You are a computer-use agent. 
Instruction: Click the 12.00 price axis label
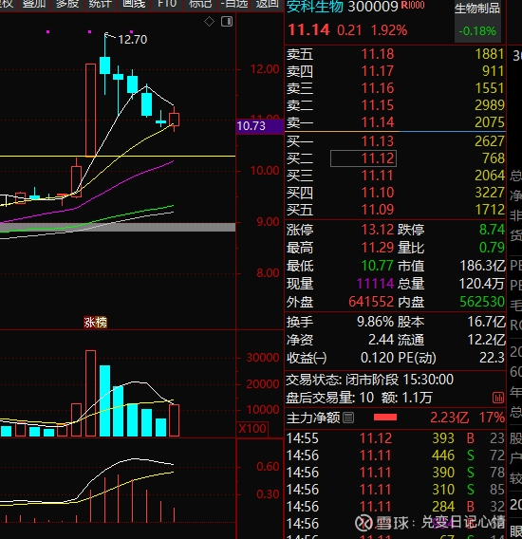[265, 69]
